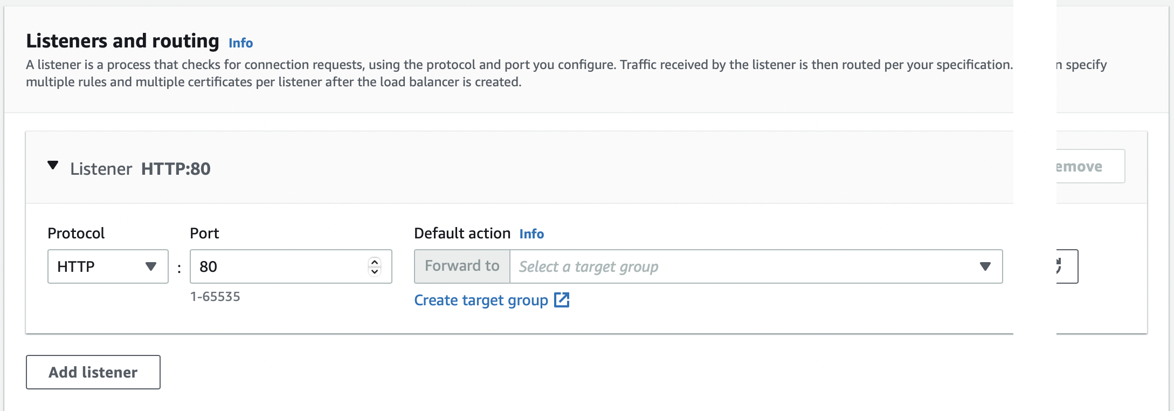The width and height of the screenshot is (1174, 411).
Task: Click the Add listener button
Action: coord(93,372)
